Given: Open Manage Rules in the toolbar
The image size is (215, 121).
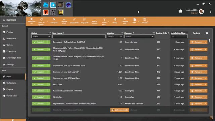Looking at the screenshot, I should coord(64,21).
